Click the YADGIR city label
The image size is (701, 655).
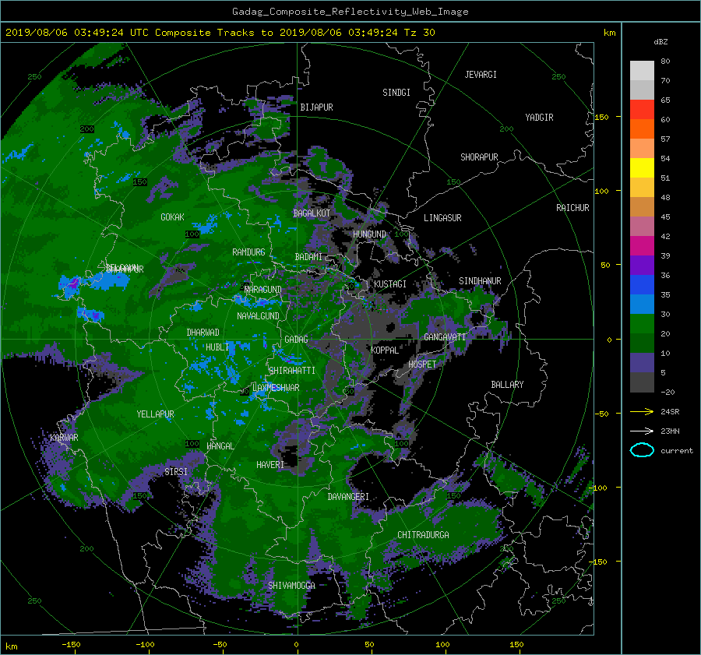coord(539,118)
